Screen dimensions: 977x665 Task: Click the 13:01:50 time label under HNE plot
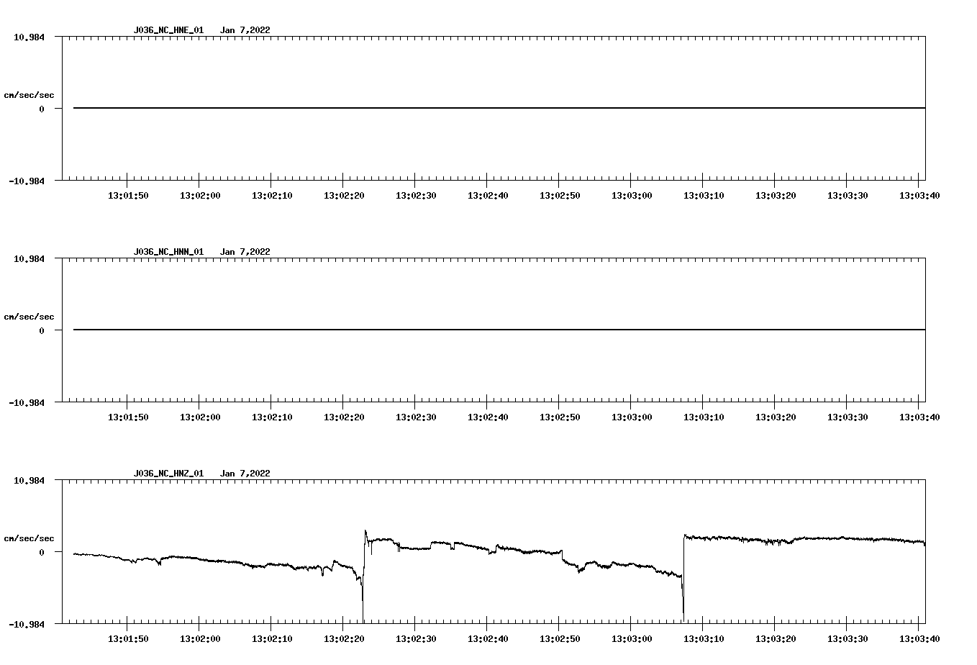pyautogui.click(x=128, y=196)
